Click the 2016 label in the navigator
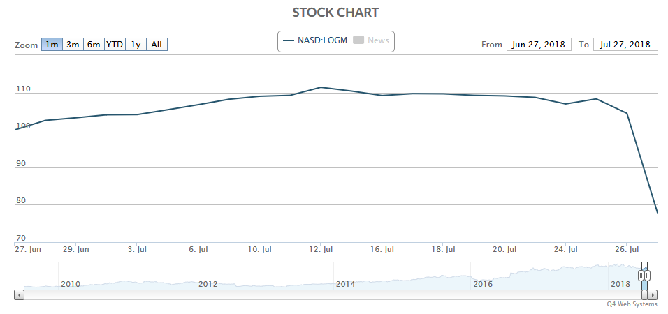The height and width of the screenshot is (314, 668). tap(483, 284)
